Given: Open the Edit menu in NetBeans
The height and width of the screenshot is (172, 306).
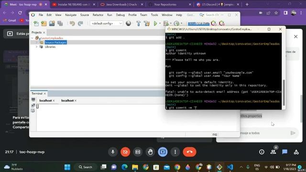Looking at the screenshot, I should click(49, 15).
